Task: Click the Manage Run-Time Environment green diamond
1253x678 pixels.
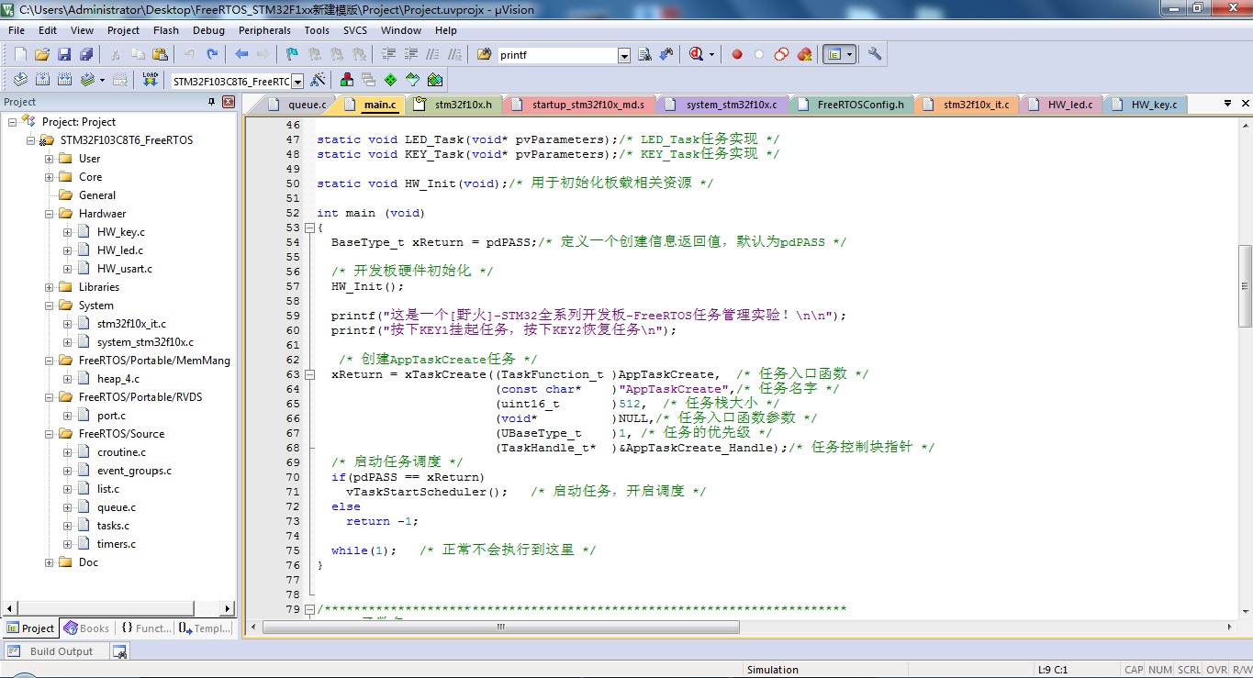Action: pyautogui.click(x=391, y=80)
